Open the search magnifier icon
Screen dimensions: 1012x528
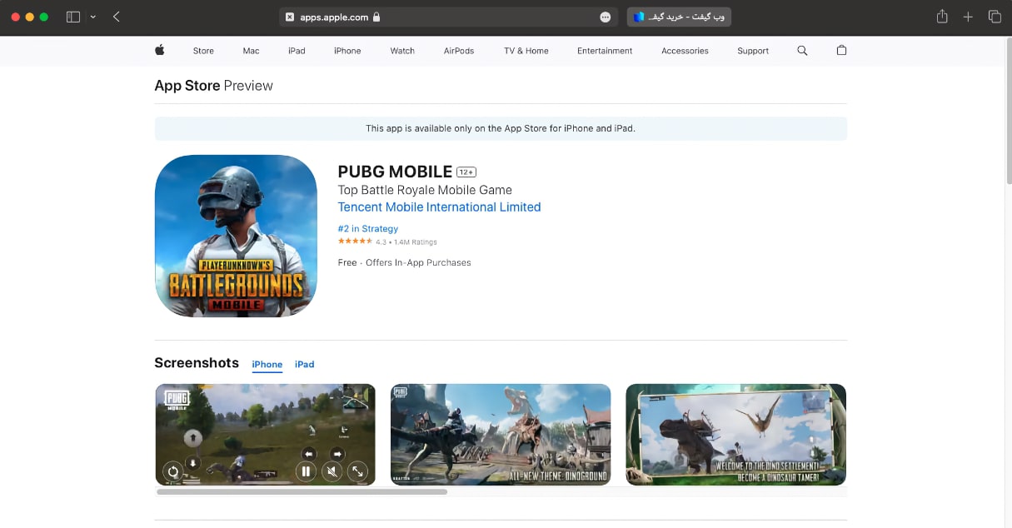[x=802, y=51]
